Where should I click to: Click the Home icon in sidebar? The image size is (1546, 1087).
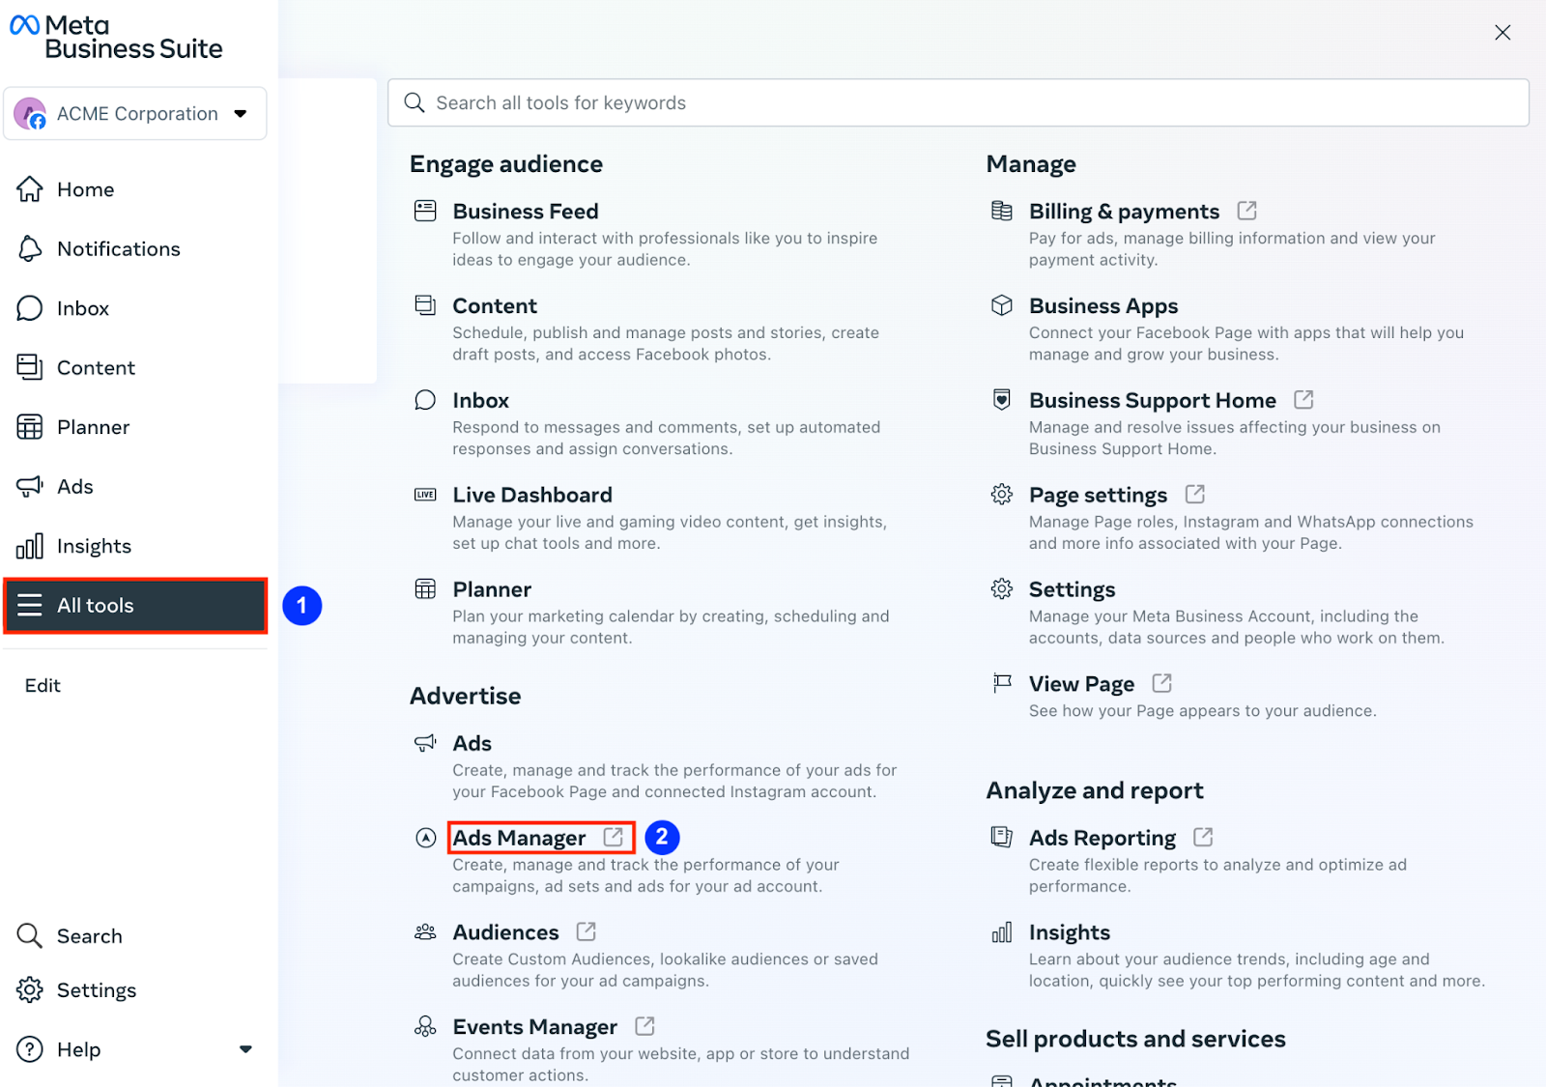(30, 189)
